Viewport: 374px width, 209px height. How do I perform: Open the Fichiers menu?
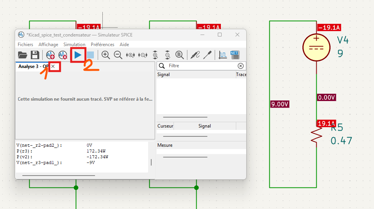coord(25,45)
